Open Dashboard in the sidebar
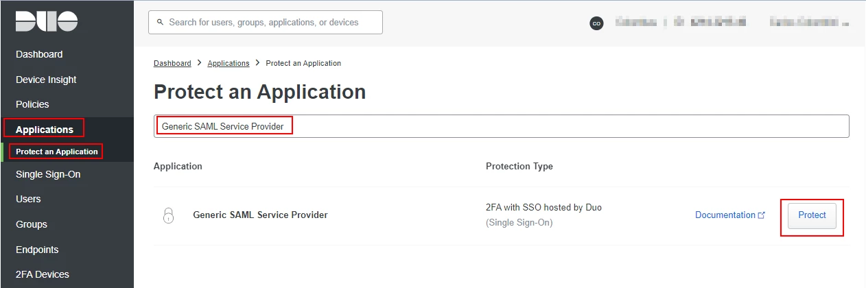The image size is (866, 288). click(x=39, y=54)
